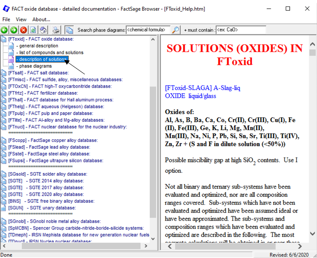Go back with the green left arrow
This screenshot has height=258, width=317.
click(x=4, y=30)
